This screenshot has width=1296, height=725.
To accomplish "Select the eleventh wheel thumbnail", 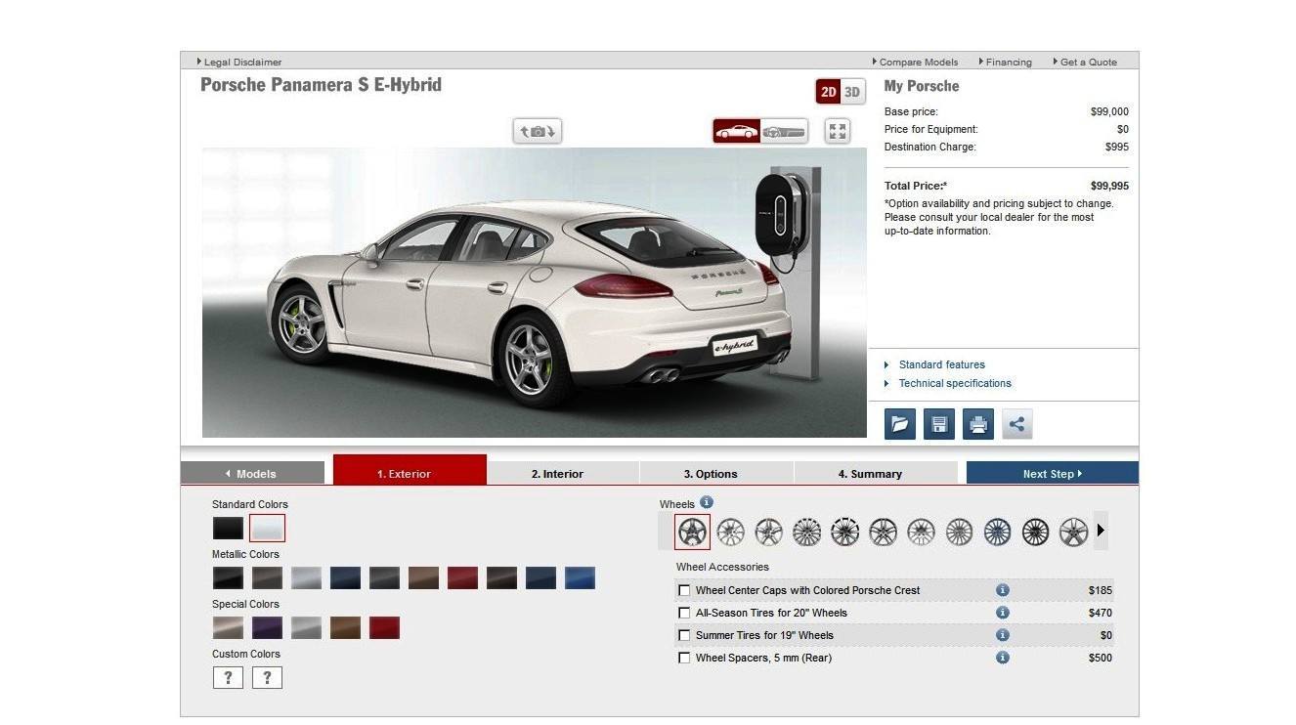I will tap(1073, 532).
